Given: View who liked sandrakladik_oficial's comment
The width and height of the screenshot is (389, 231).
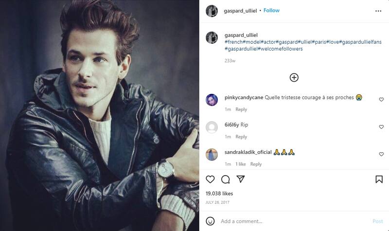Looking at the screenshot, I should (241, 164).
